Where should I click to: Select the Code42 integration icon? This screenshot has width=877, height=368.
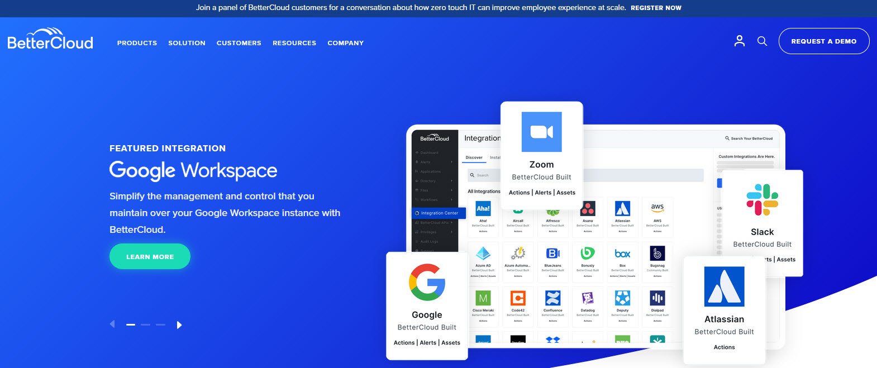point(518,298)
